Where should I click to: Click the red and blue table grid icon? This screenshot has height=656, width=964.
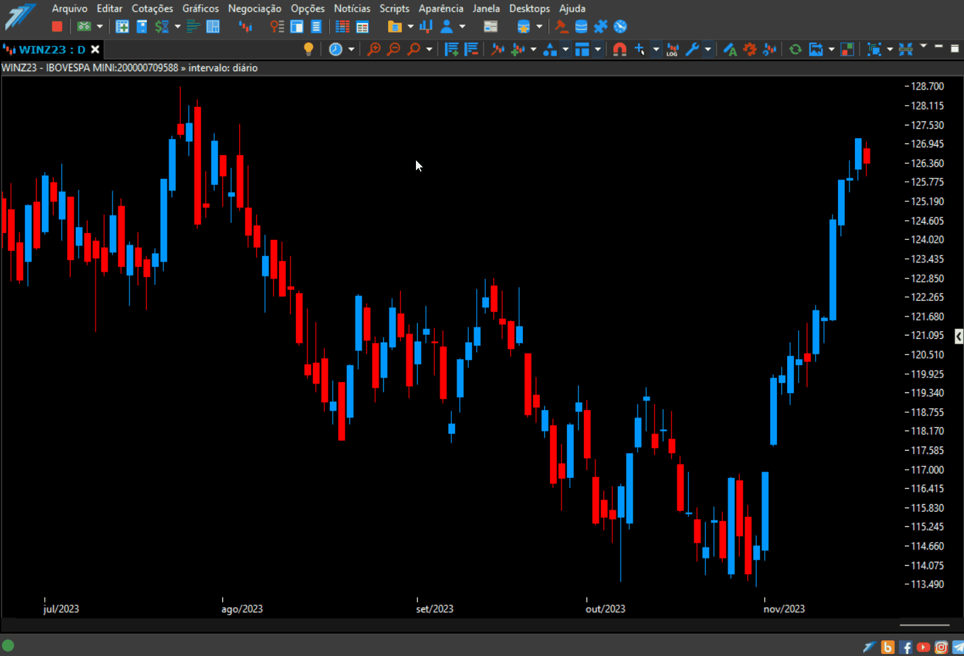(343, 26)
